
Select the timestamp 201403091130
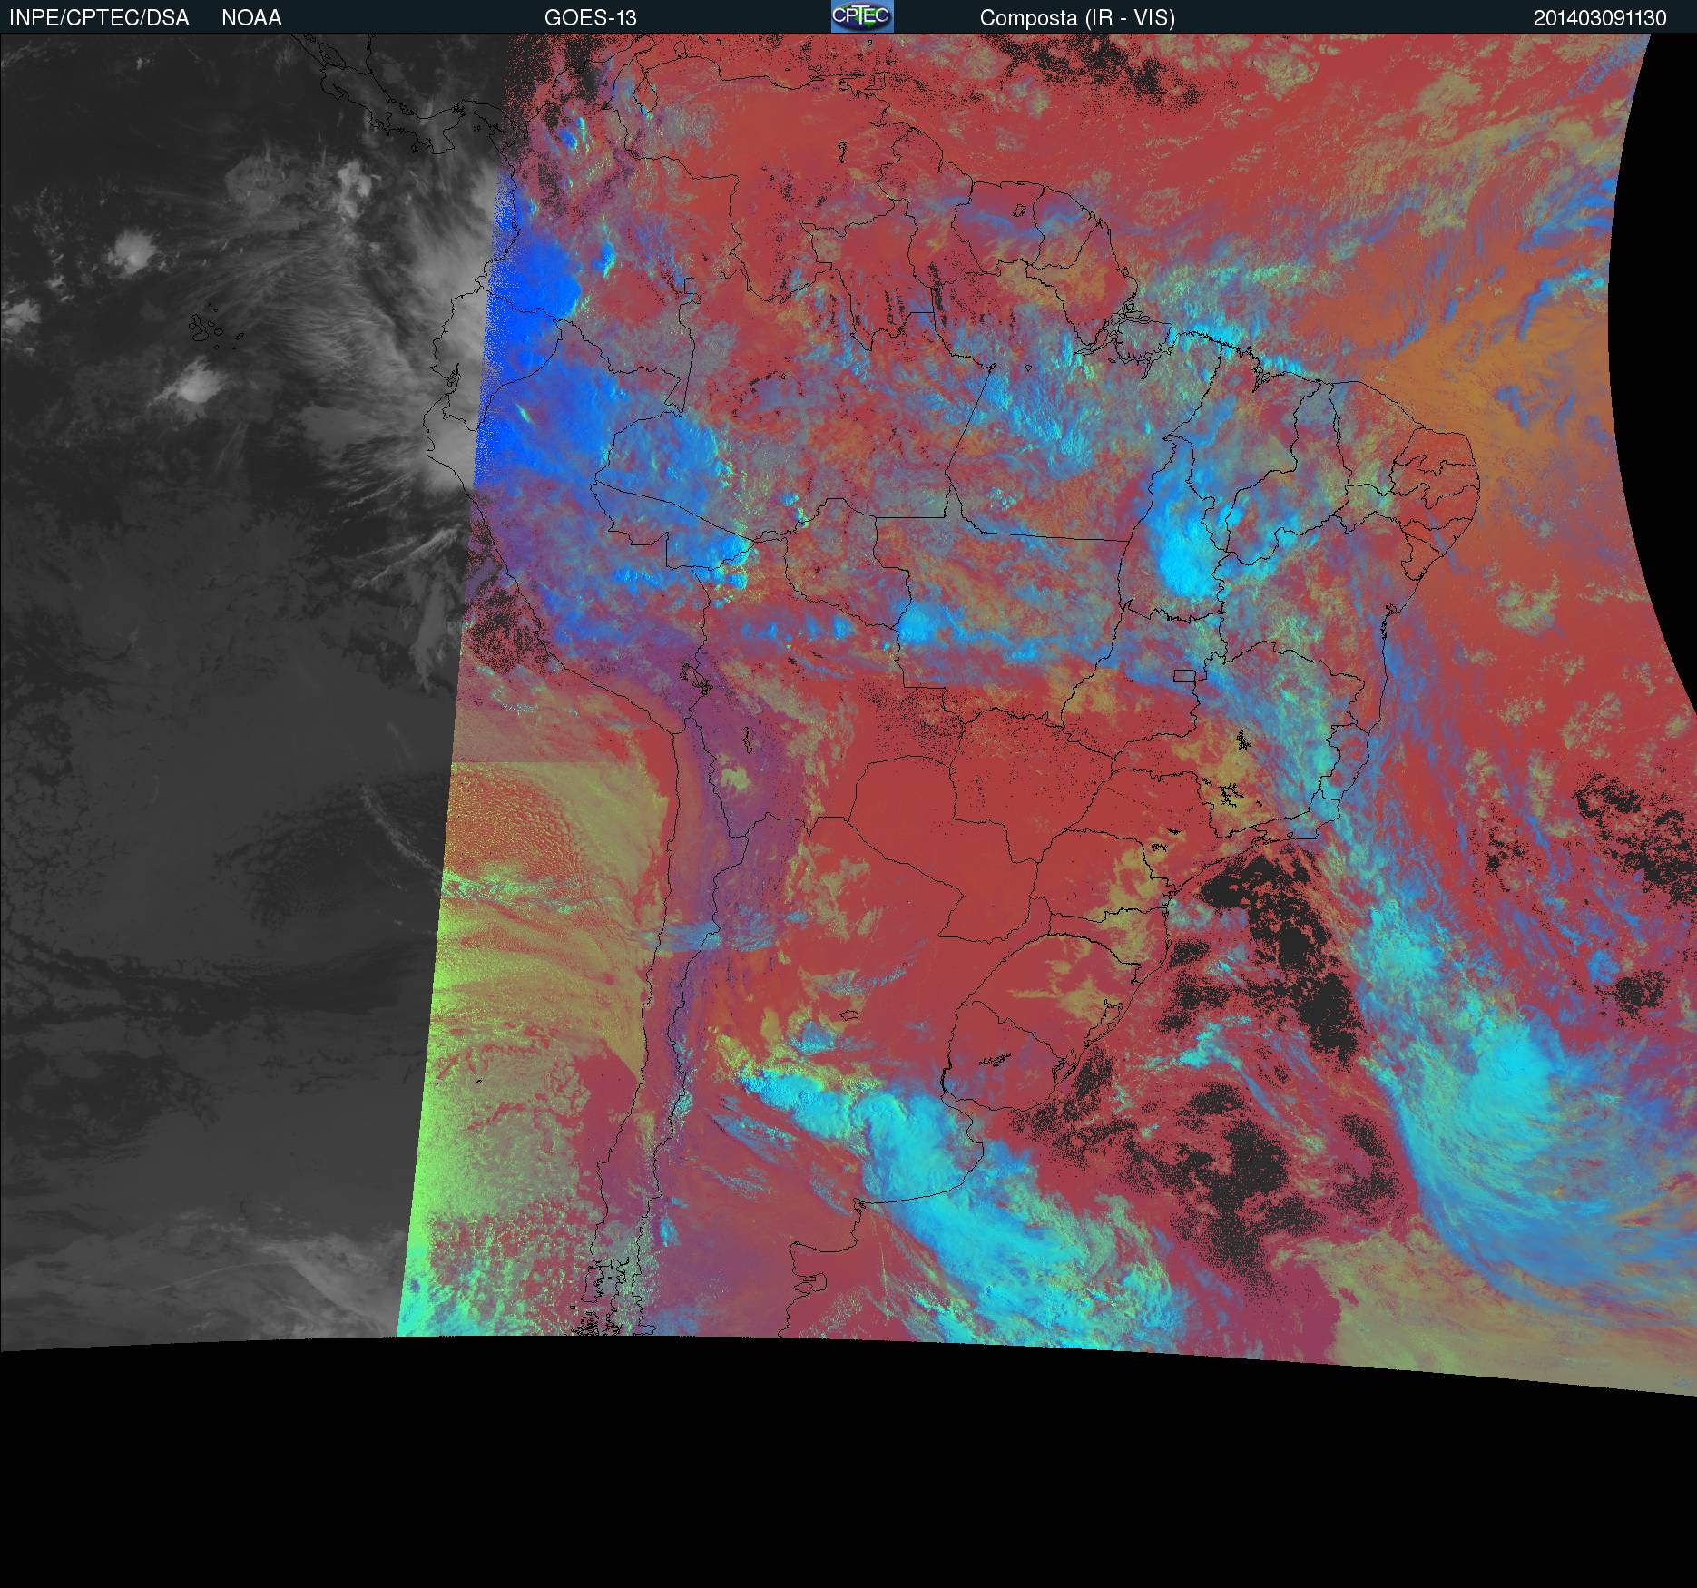[1600, 18]
